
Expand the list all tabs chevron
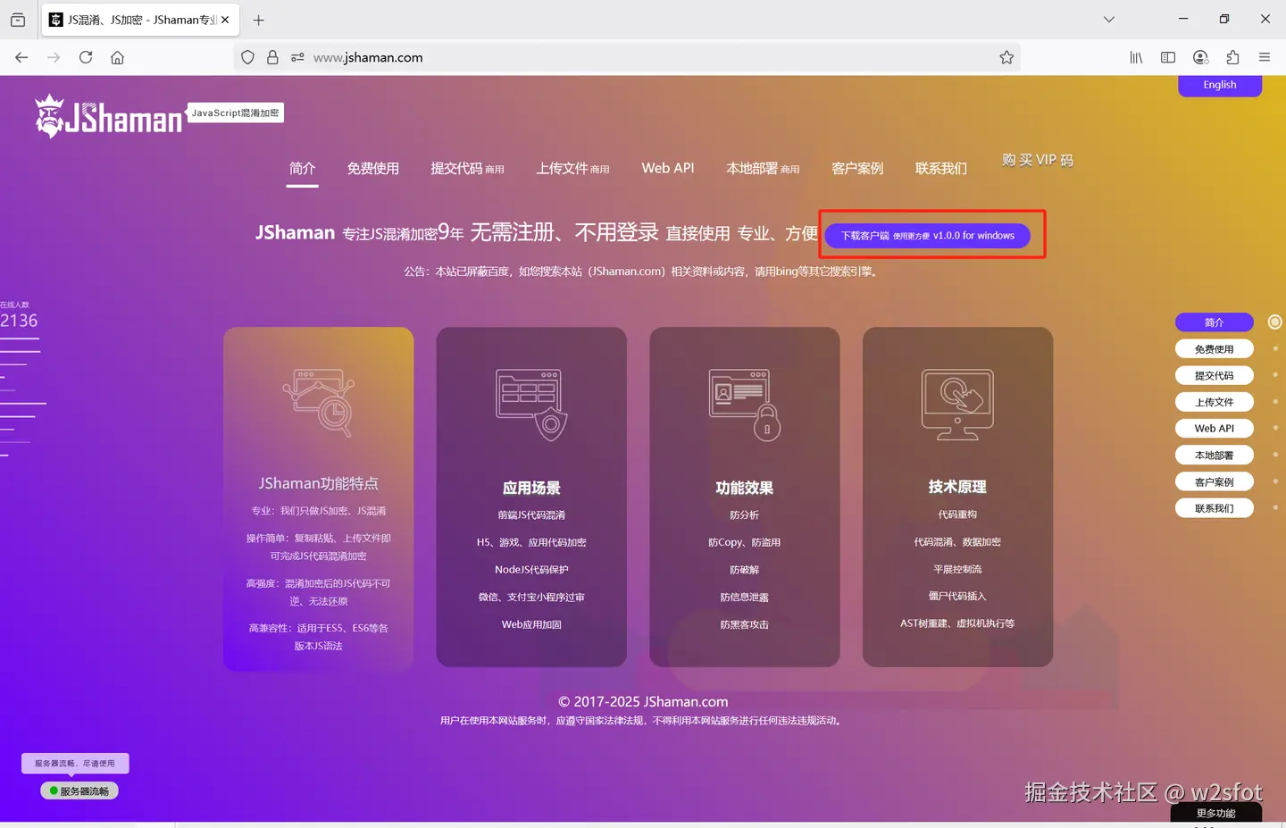(x=1109, y=20)
